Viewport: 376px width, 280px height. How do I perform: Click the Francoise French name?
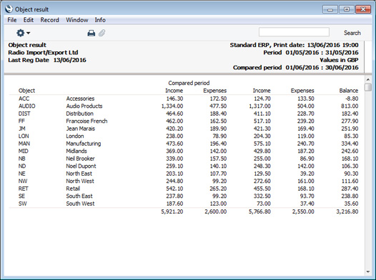click(x=86, y=121)
